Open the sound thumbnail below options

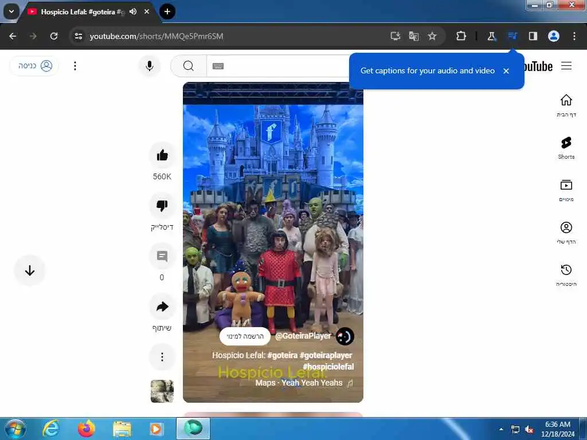point(162,391)
